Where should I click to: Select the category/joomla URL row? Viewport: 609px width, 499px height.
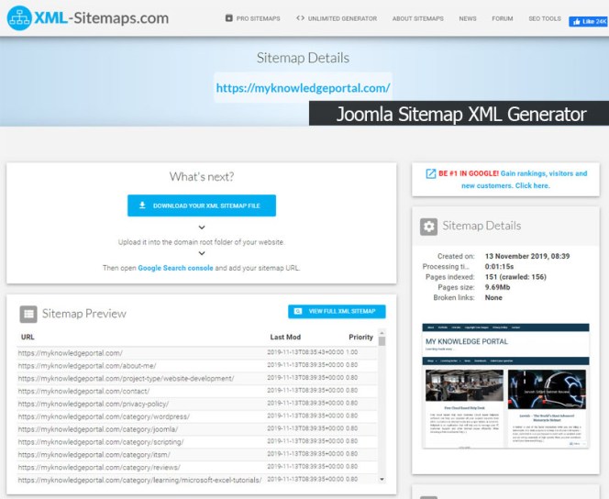coord(197,429)
